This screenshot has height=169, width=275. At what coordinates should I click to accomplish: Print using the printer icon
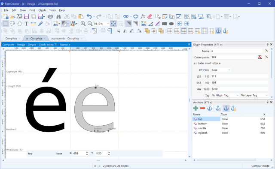[x=50, y=16]
